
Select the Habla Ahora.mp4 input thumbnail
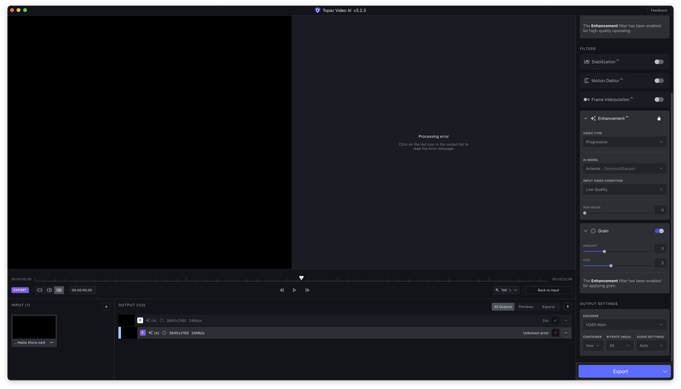(x=33, y=326)
